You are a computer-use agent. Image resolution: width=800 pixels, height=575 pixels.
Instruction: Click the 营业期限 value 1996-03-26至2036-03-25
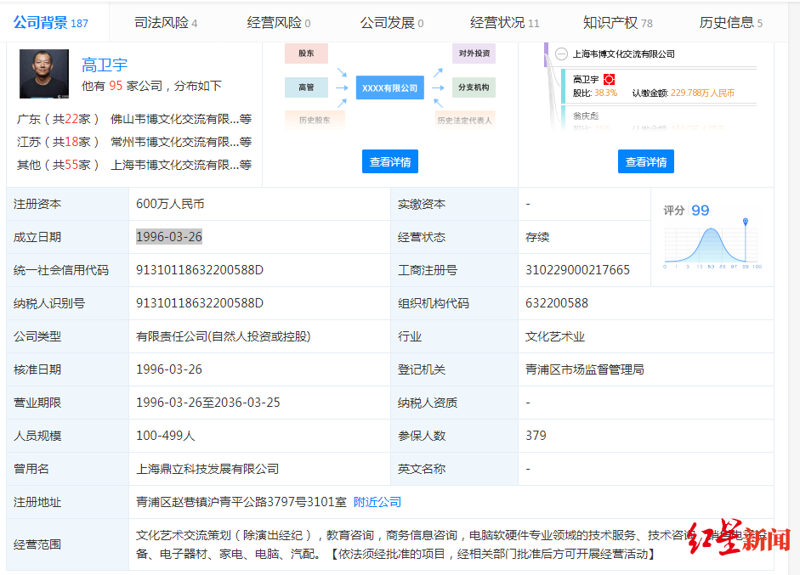click(207, 403)
